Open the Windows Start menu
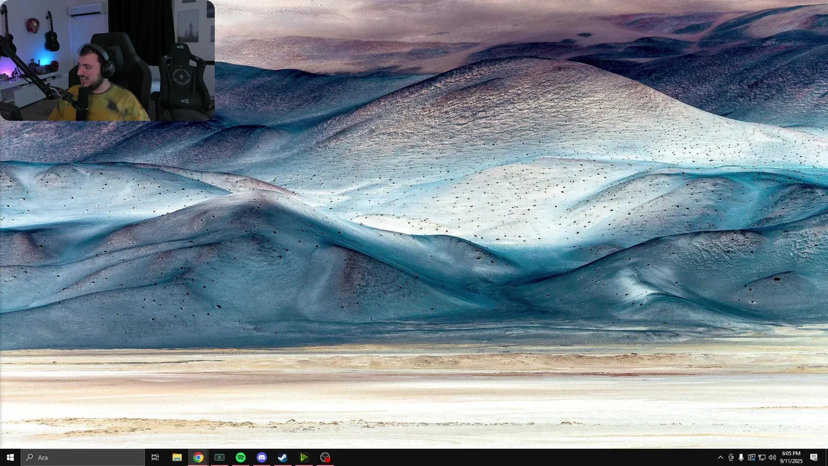828x466 pixels. [10, 458]
